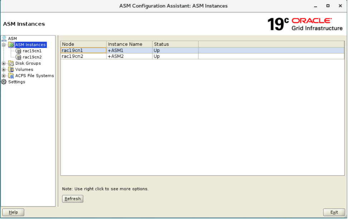Image resolution: width=348 pixels, height=219 pixels.
Task: Click the ASM root network icon
Action: [4, 39]
